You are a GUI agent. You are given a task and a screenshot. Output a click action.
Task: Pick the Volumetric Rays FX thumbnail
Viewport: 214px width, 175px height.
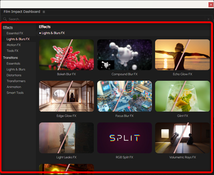click(182, 138)
